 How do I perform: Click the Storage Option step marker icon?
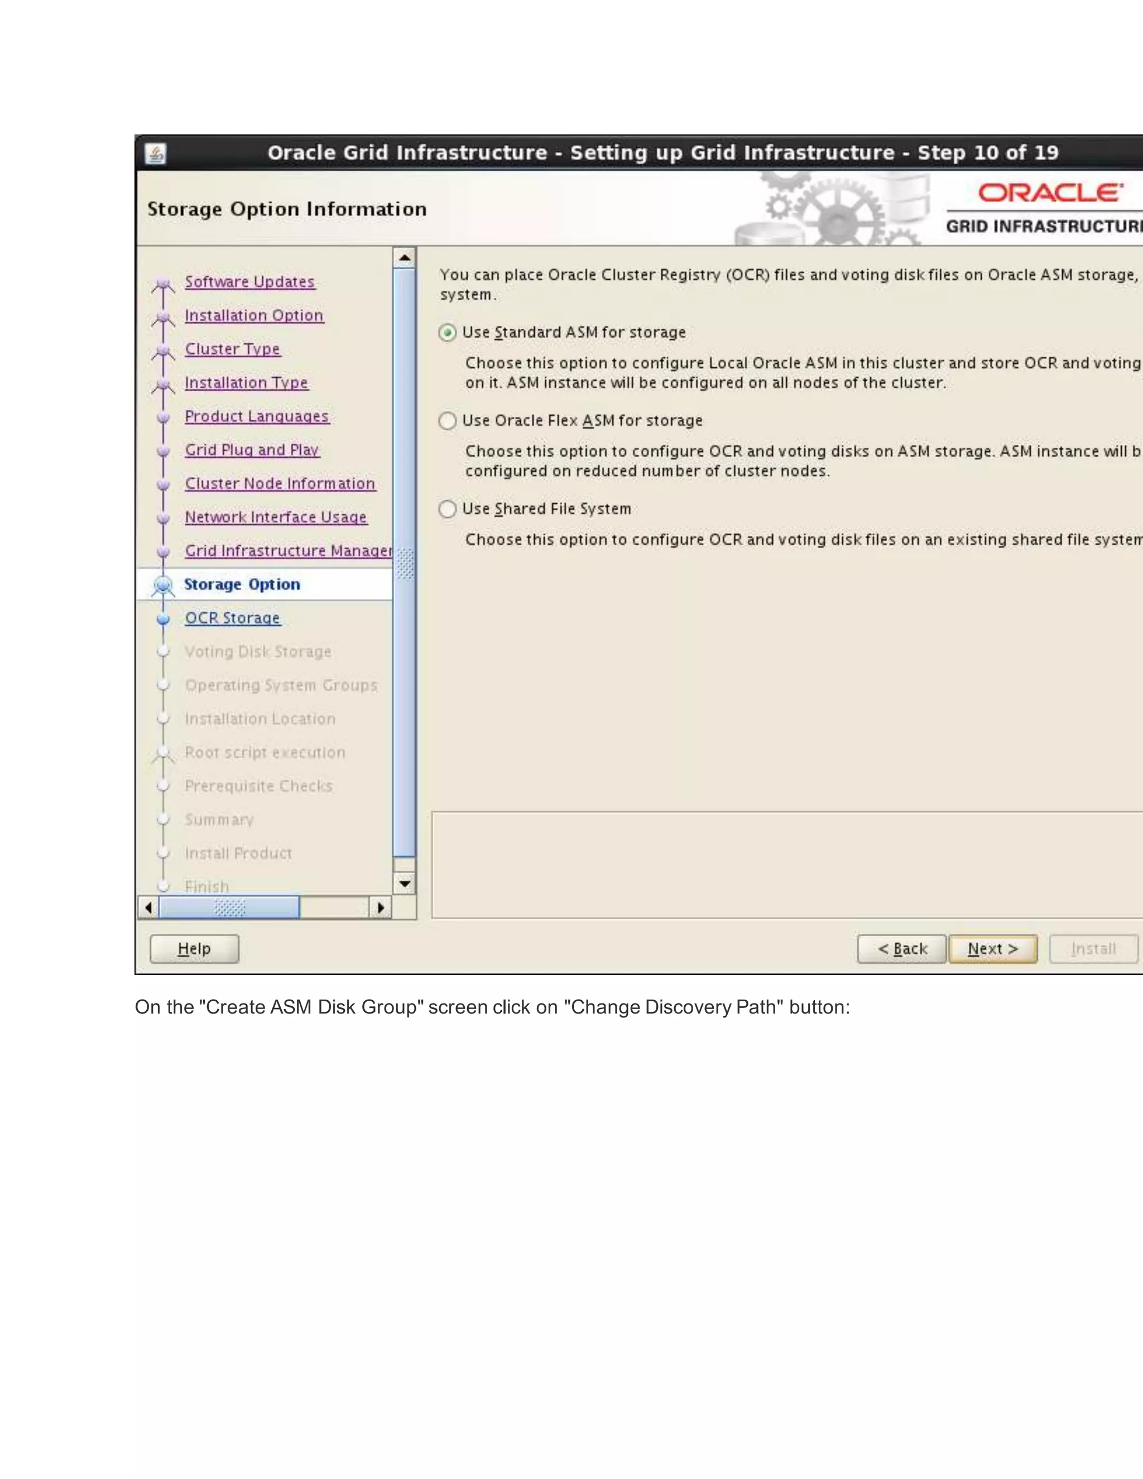pyautogui.click(x=162, y=585)
